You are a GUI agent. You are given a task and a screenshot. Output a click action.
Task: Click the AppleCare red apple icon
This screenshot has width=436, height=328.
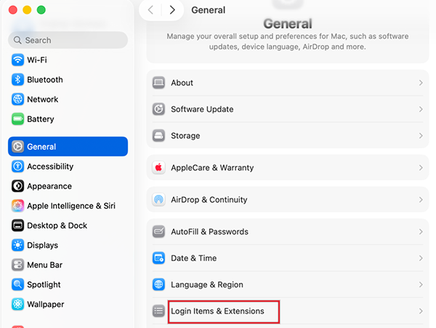(158, 167)
